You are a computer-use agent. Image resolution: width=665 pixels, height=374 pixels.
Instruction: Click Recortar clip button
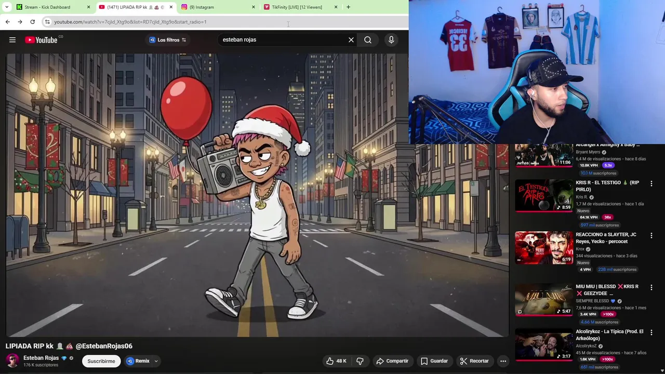(474, 361)
